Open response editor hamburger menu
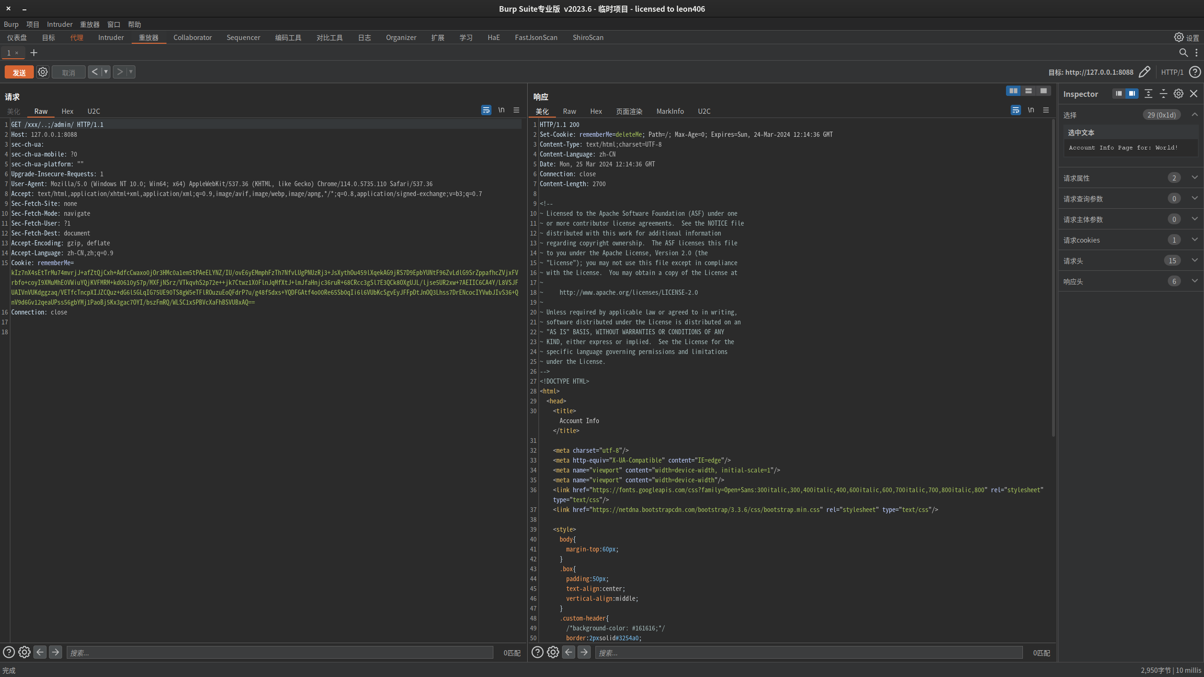 click(1046, 110)
